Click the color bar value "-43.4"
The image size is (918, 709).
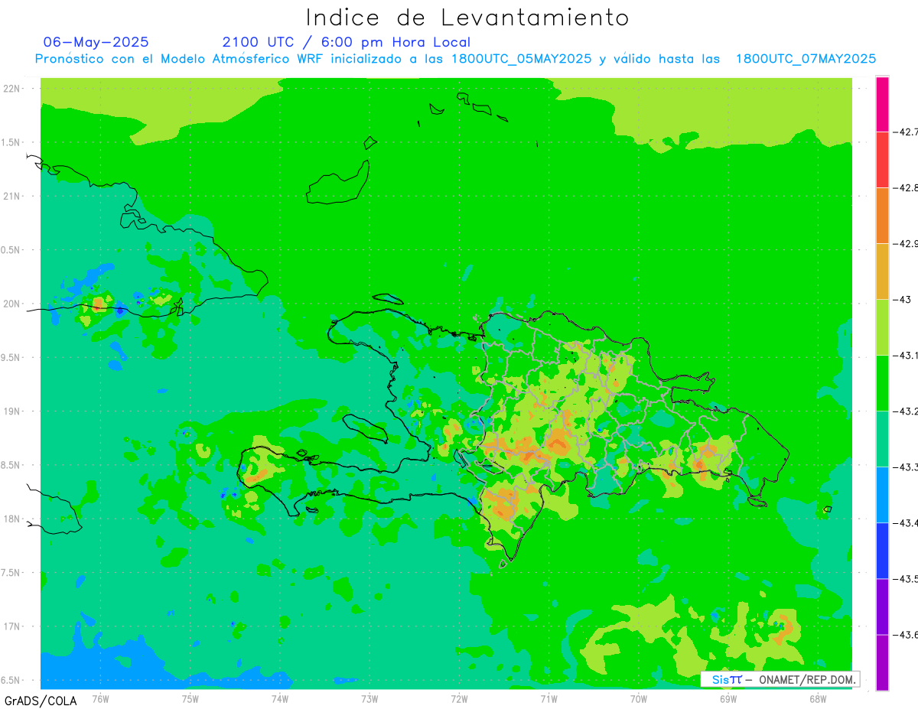906,523
